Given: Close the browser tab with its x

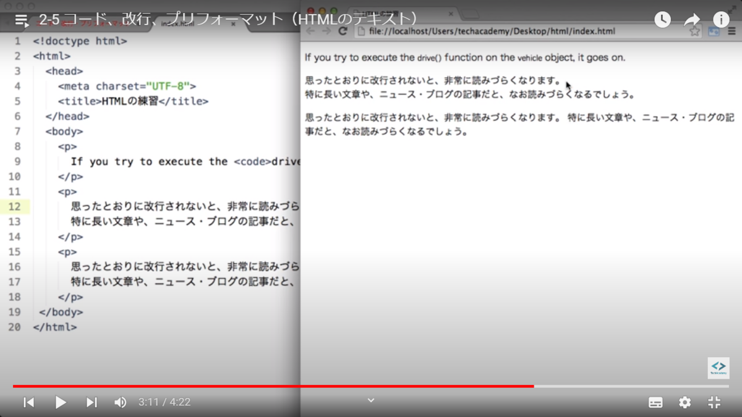Looking at the screenshot, I should pos(451,14).
